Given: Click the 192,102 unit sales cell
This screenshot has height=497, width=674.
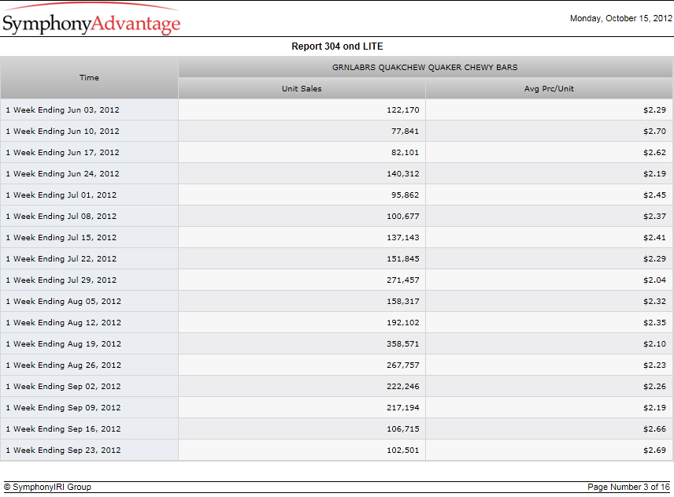Looking at the screenshot, I should click(x=302, y=322).
